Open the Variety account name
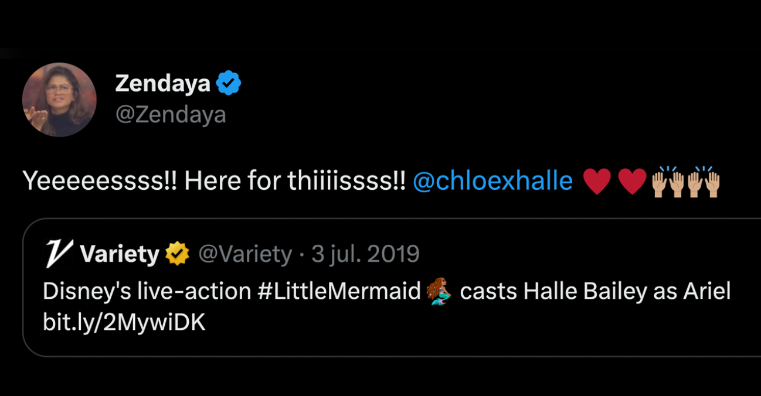 click(x=120, y=254)
